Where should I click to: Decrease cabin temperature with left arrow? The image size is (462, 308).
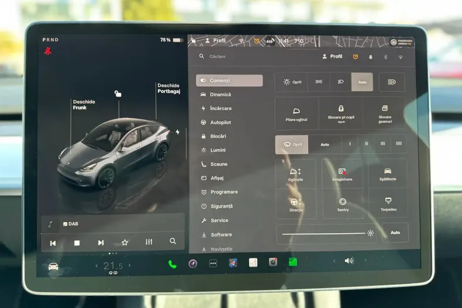coord(96,265)
